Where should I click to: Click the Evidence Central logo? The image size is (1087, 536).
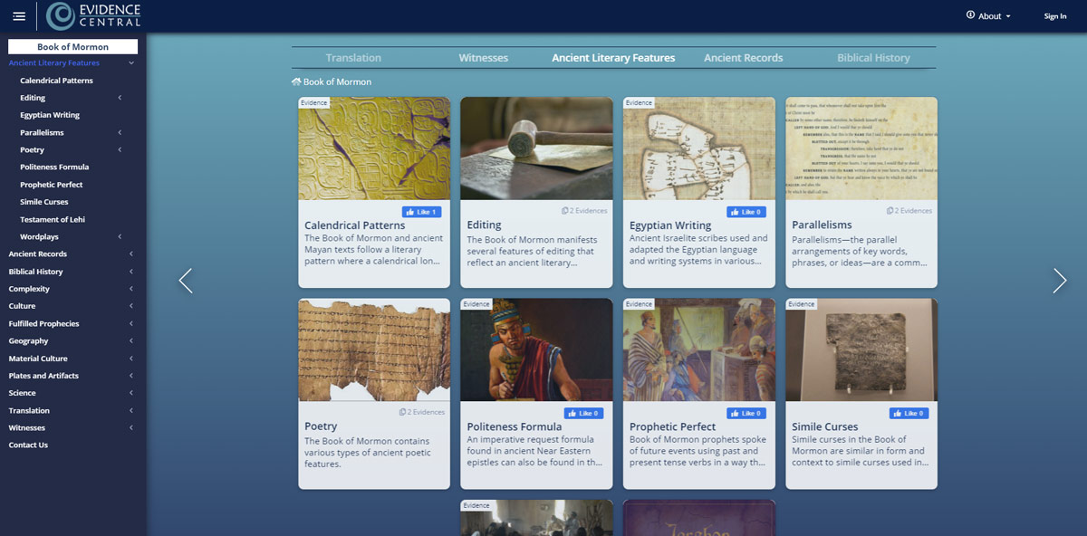pyautogui.click(x=94, y=15)
